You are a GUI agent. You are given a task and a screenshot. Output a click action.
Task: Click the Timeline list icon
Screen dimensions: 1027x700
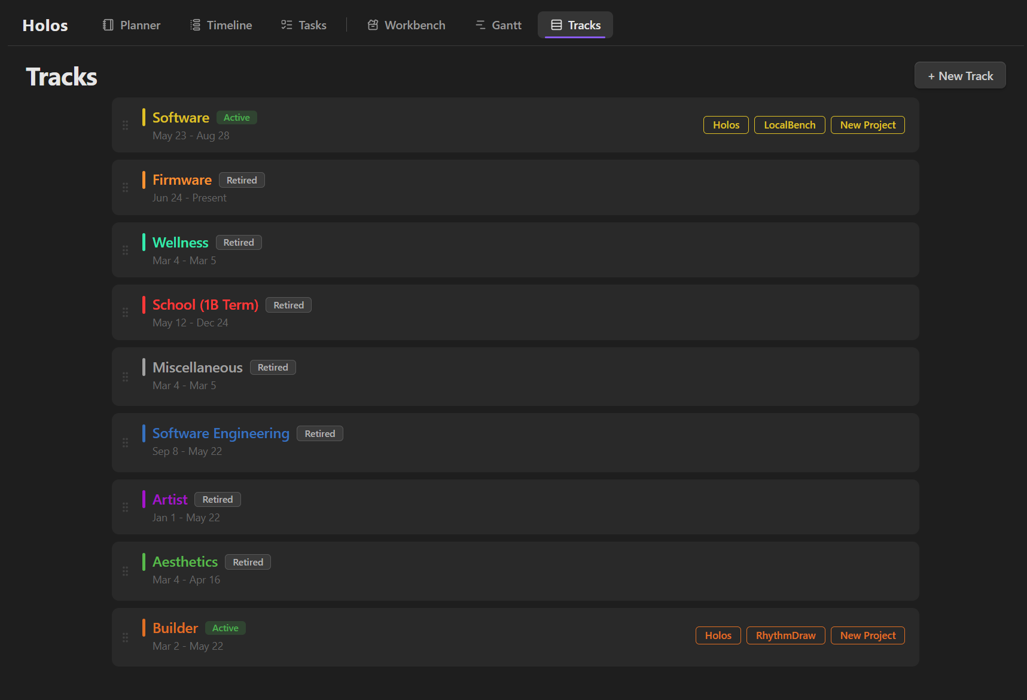pos(195,25)
